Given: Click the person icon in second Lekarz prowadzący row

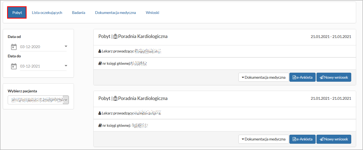Looking at the screenshot, I should [x=100, y=113].
